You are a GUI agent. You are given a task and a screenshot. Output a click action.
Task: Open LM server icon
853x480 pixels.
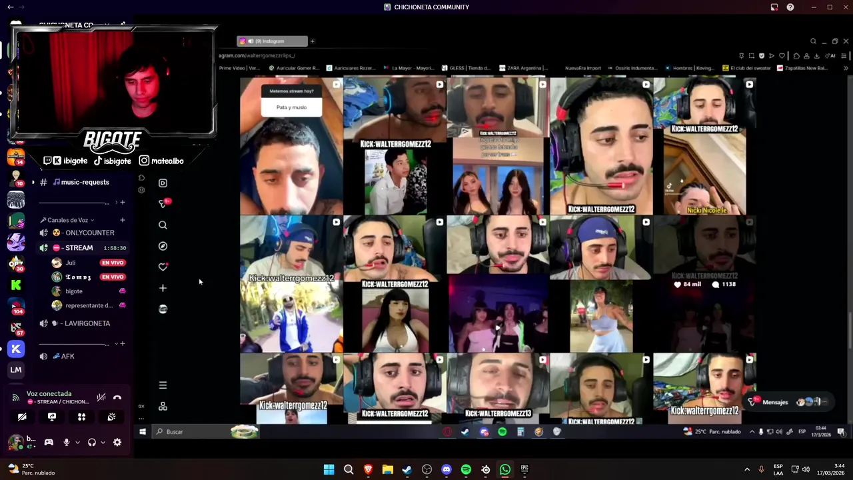pyautogui.click(x=16, y=370)
